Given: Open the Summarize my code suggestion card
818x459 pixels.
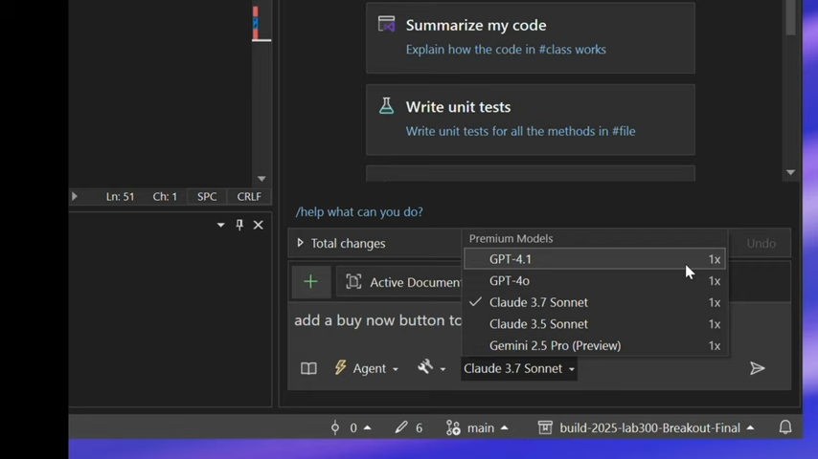Looking at the screenshot, I should [531, 37].
